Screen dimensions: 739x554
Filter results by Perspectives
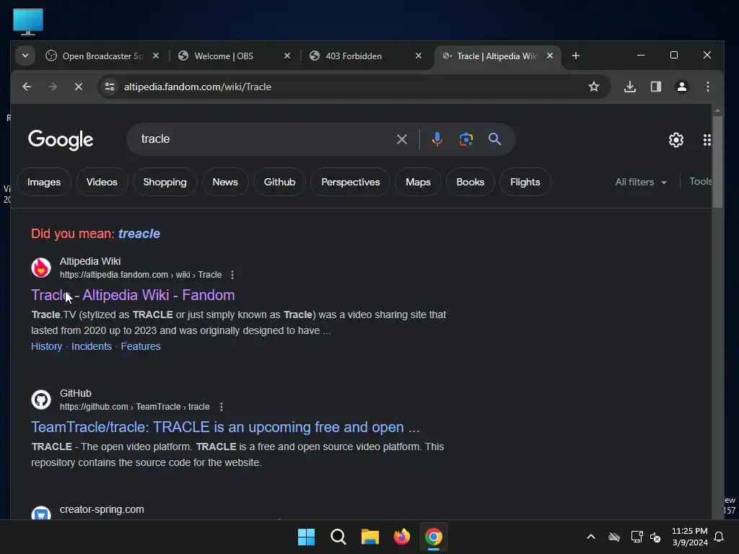click(351, 182)
